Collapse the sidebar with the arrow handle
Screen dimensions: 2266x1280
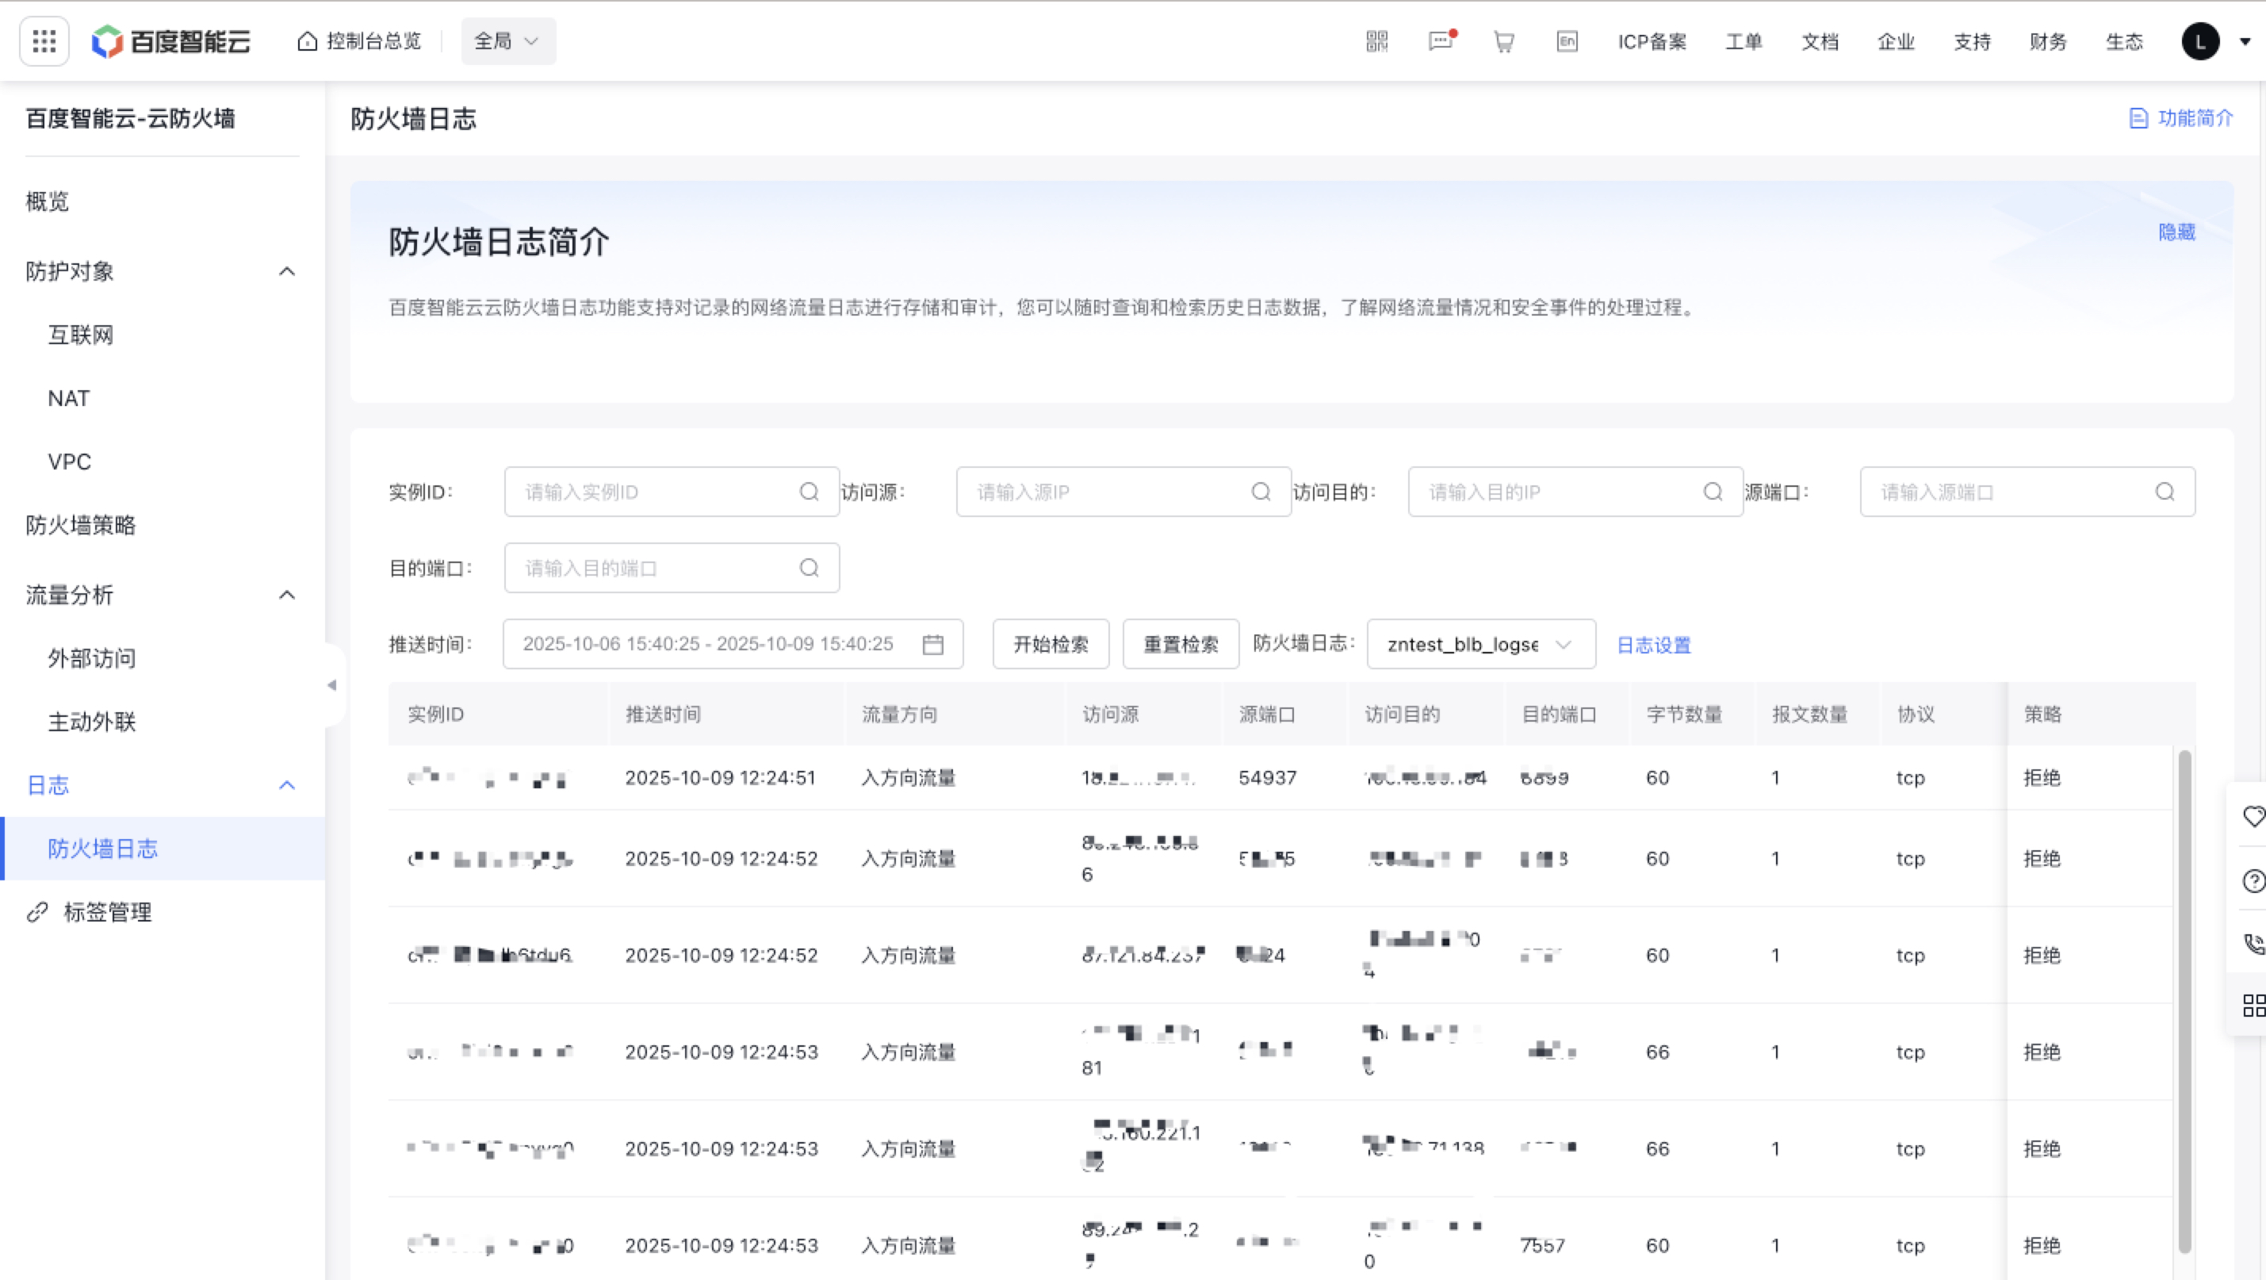click(331, 685)
